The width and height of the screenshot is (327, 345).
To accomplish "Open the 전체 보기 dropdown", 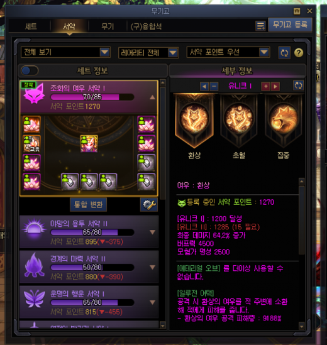I will pyautogui.click(x=65, y=52).
